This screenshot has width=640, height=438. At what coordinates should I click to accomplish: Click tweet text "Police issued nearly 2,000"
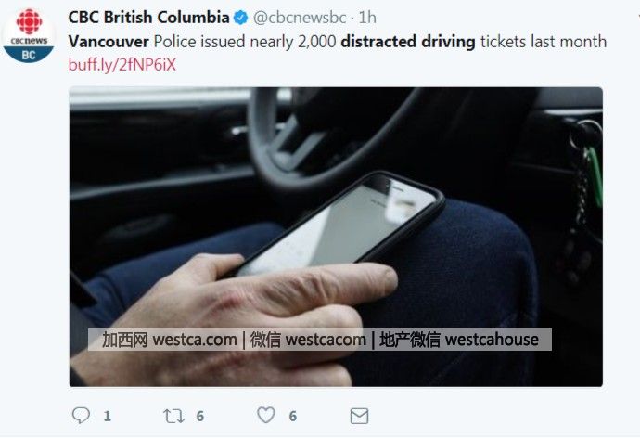(245, 42)
